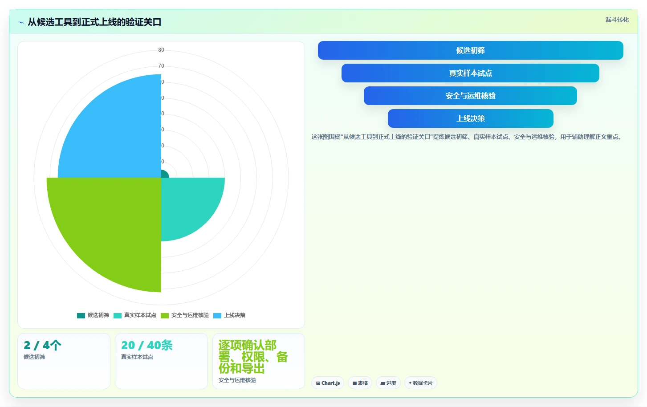Click the axis label 80 on chart
Image resolution: width=647 pixels, height=407 pixels.
pyautogui.click(x=161, y=50)
